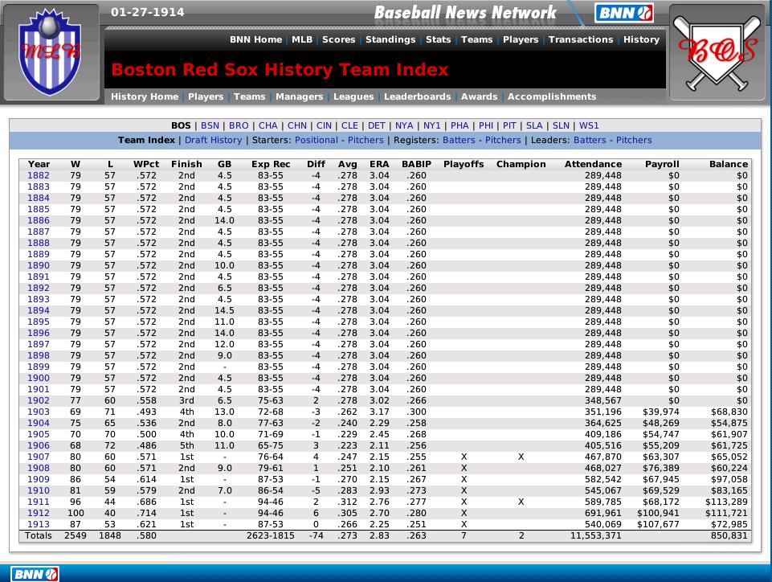Viewport: 772px width, 582px height.
Task: Select the PIT team link
Action: point(509,125)
